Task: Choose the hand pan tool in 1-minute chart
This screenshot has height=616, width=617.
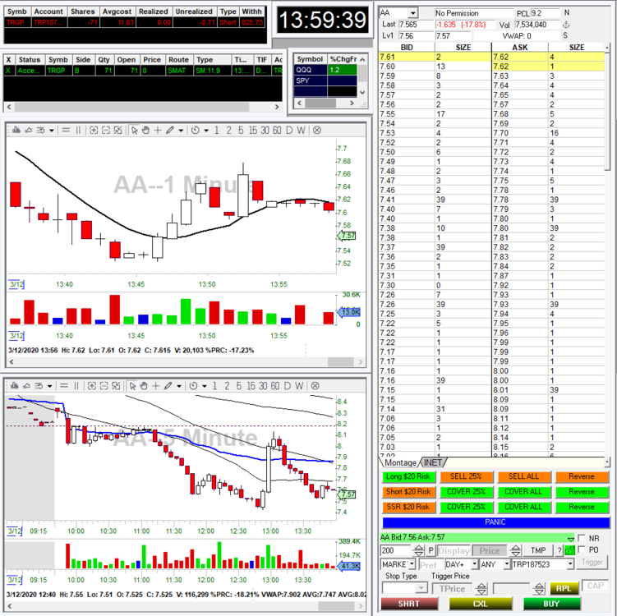Action: coord(145,131)
